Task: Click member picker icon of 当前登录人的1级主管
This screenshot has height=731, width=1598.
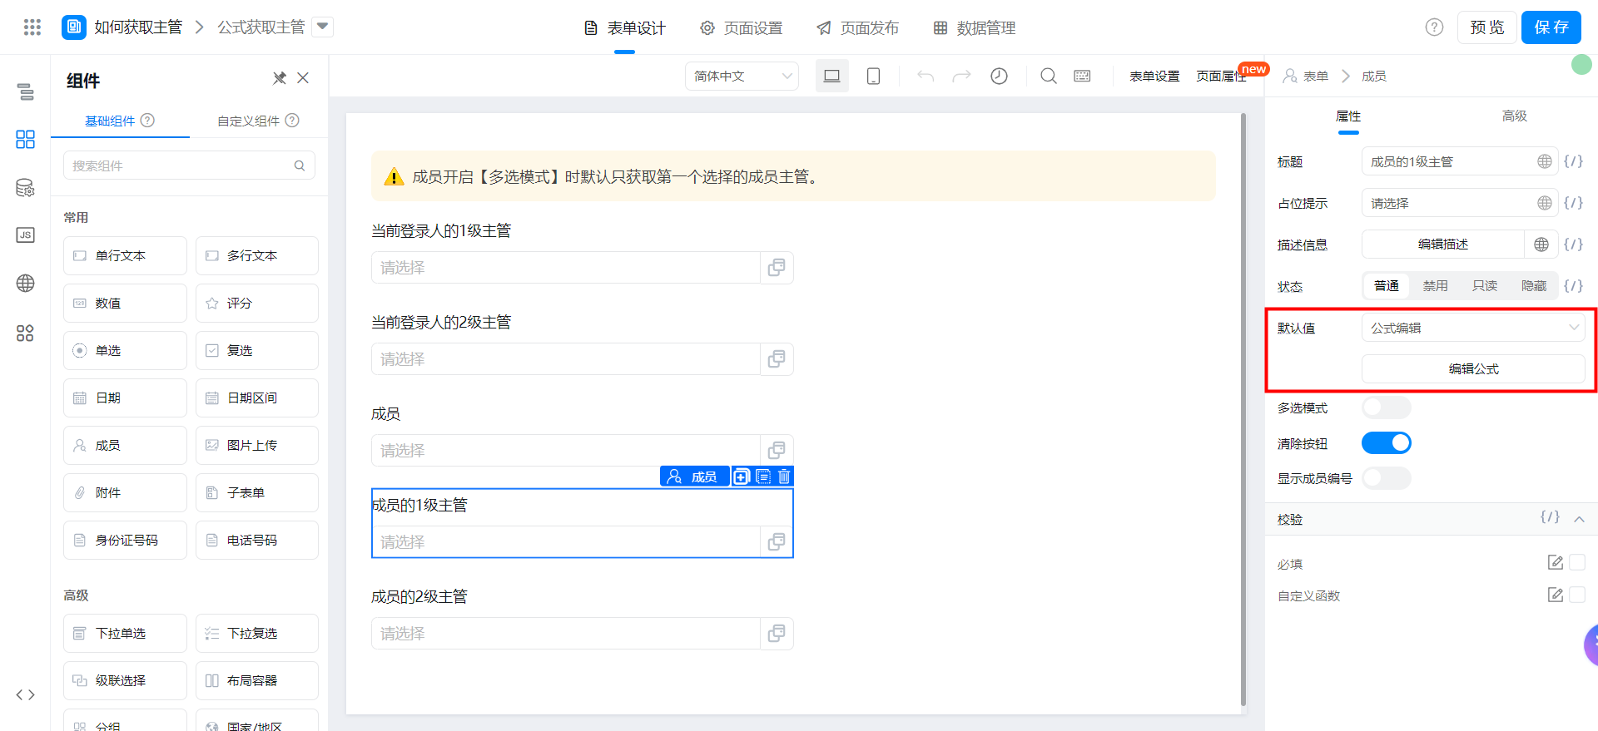Action: (x=777, y=268)
